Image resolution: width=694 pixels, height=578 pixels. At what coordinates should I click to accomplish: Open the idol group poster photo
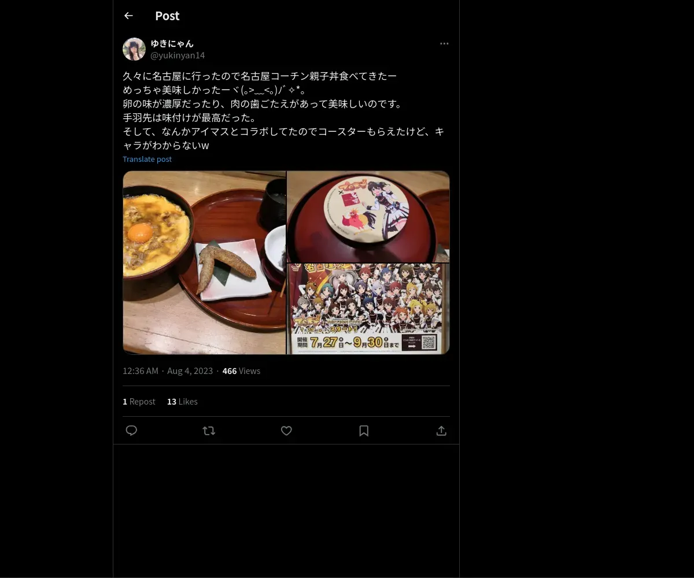pos(368,309)
